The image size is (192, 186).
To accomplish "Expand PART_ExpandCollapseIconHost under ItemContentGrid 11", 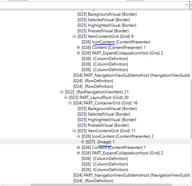I will point(78,153).
